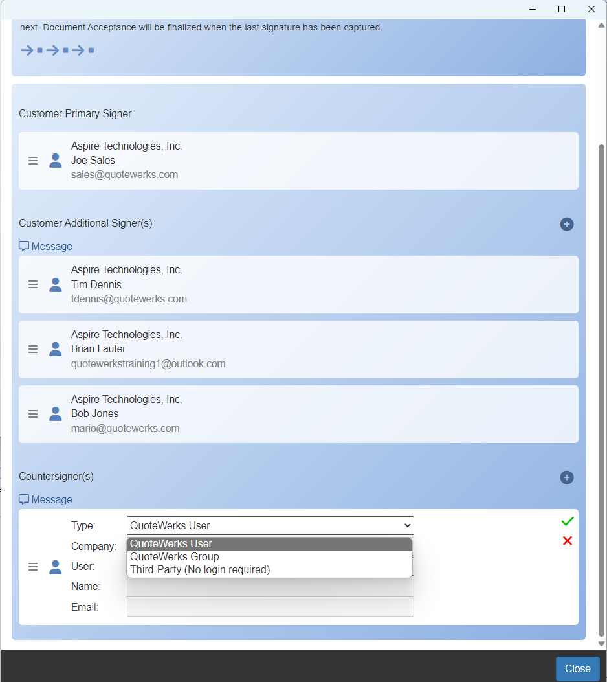Viewport: 607px width, 682px height.
Task: Click the name Tim Dennis
Action: (96, 284)
